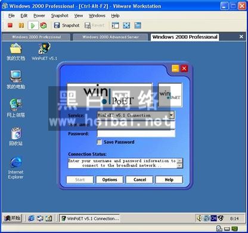Open the Snapshot menu
The height and width of the screenshot is (233, 248).
point(60,15)
